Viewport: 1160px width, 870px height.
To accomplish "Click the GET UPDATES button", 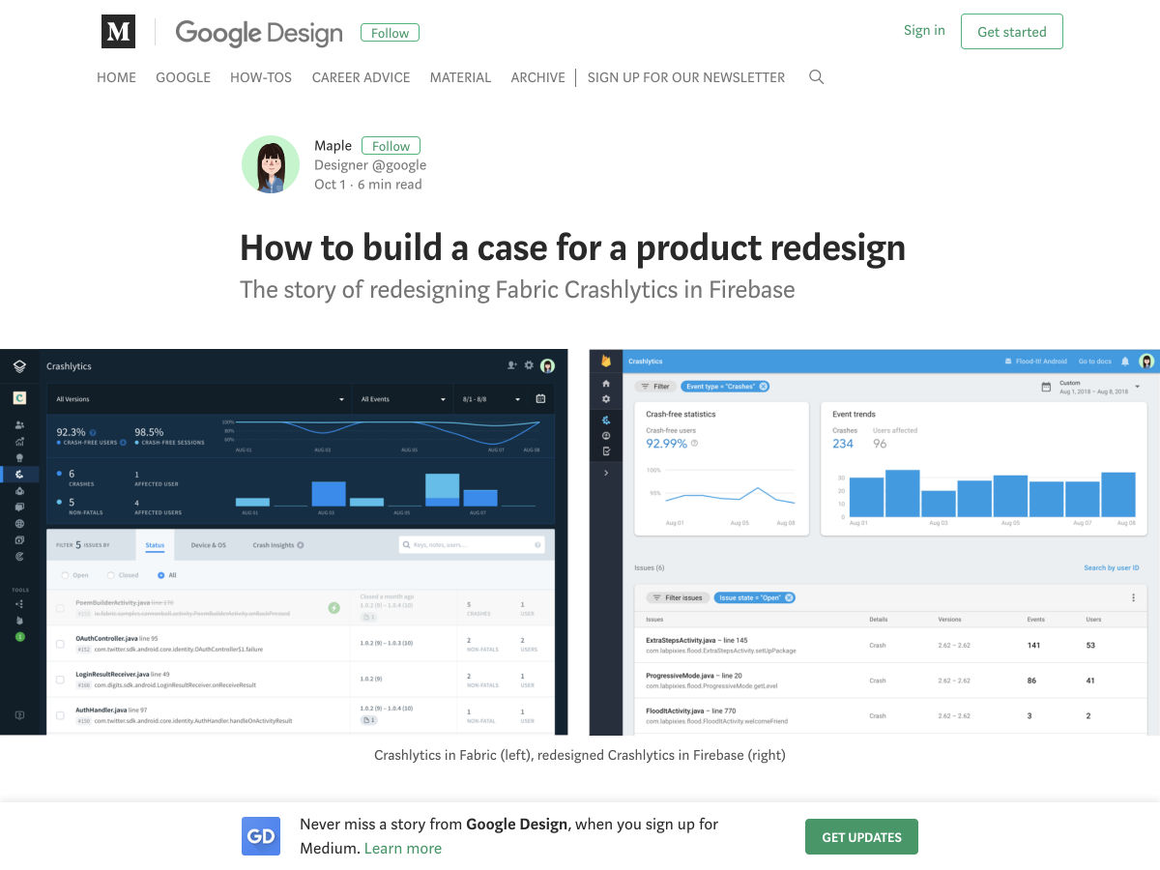I will coord(861,837).
